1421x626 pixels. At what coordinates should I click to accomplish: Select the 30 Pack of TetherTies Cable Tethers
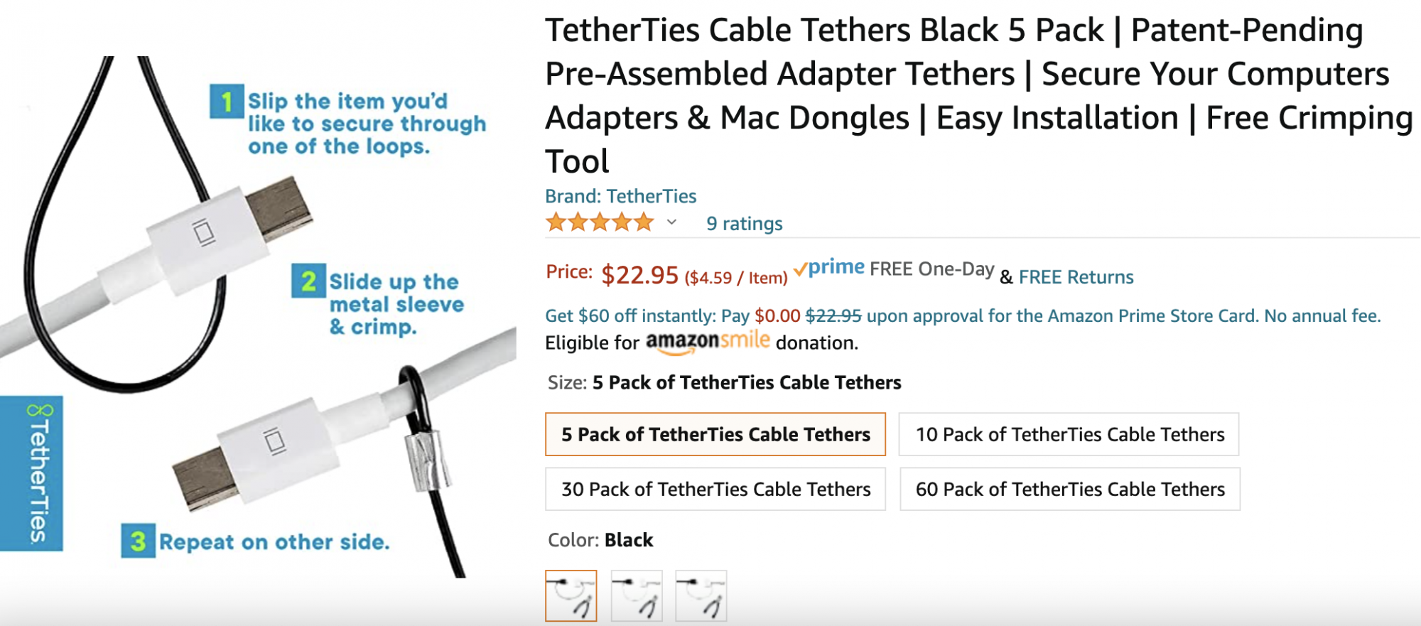[x=714, y=489]
